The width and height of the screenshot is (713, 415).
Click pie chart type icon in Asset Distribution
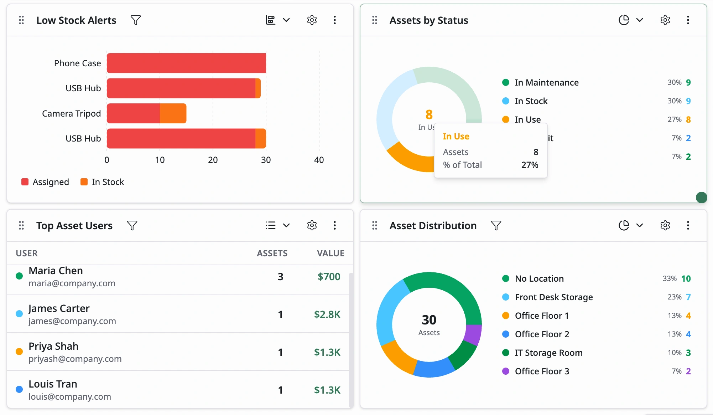coord(624,226)
